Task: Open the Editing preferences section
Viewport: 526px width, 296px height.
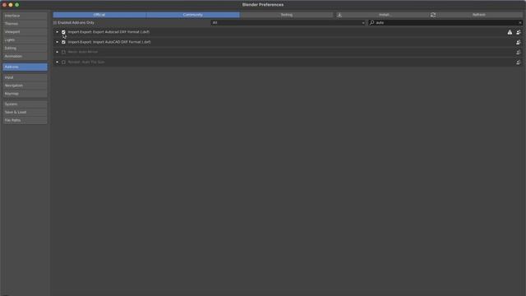Action: click(25, 49)
